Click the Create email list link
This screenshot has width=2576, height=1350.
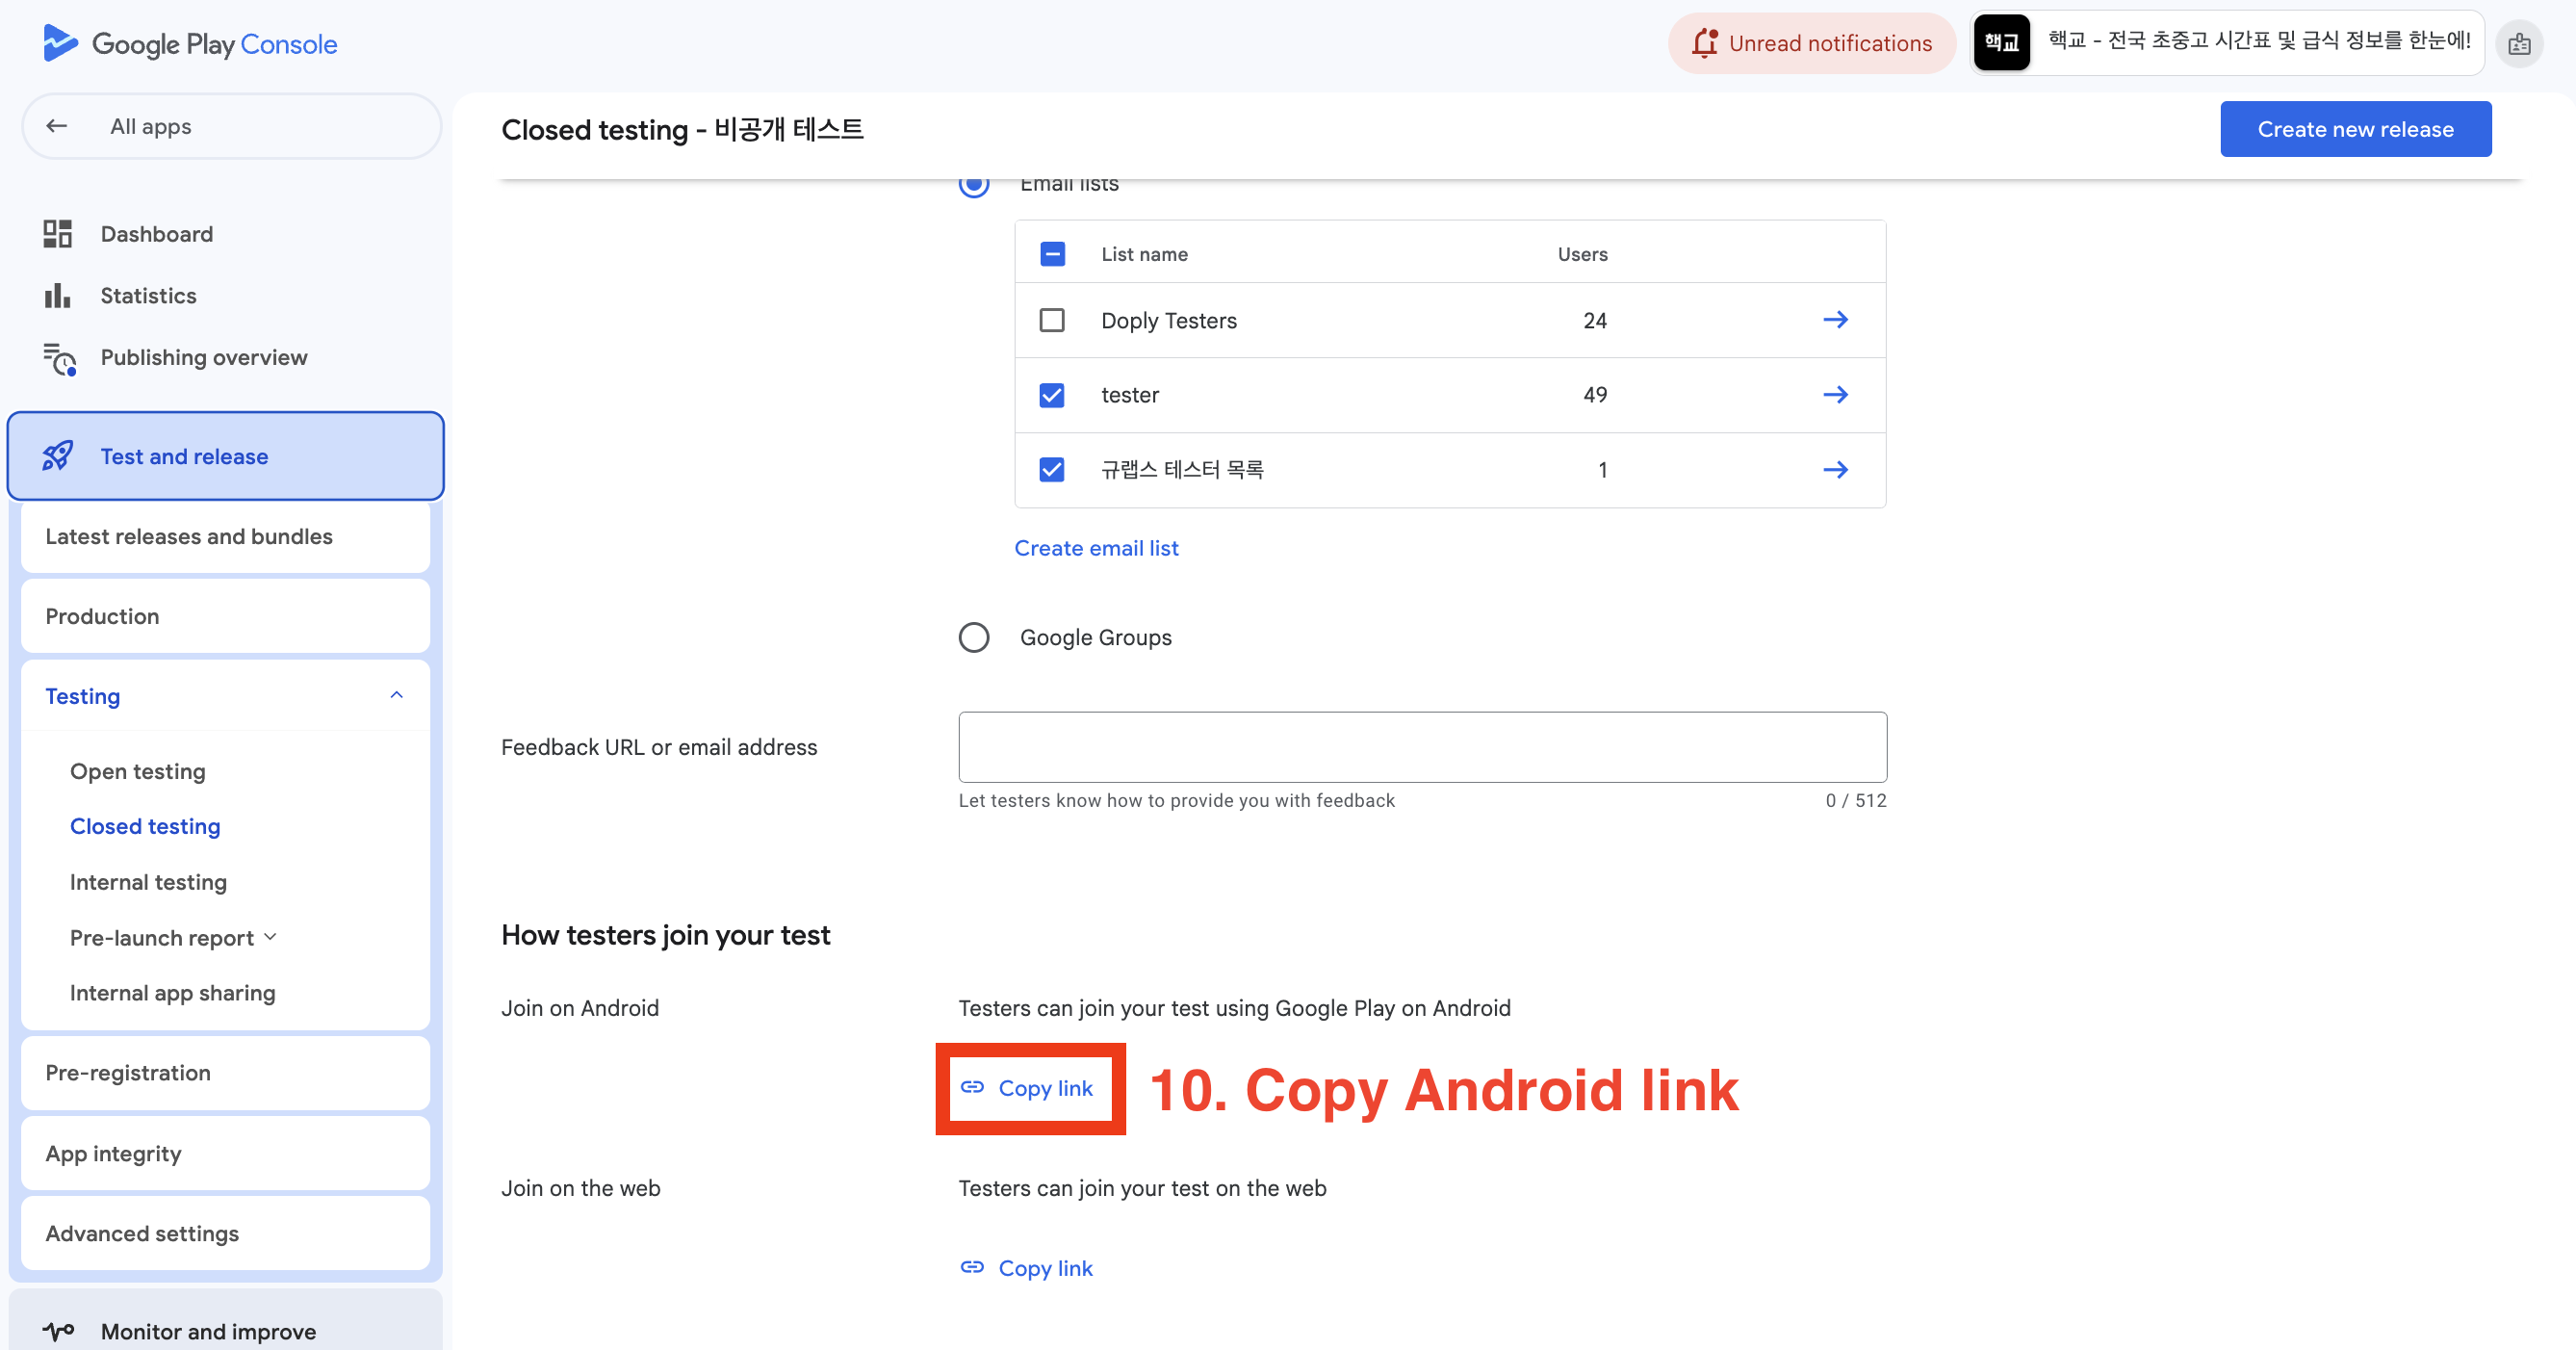[1096, 548]
